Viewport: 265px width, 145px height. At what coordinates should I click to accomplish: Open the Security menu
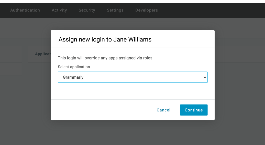click(x=87, y=10)
